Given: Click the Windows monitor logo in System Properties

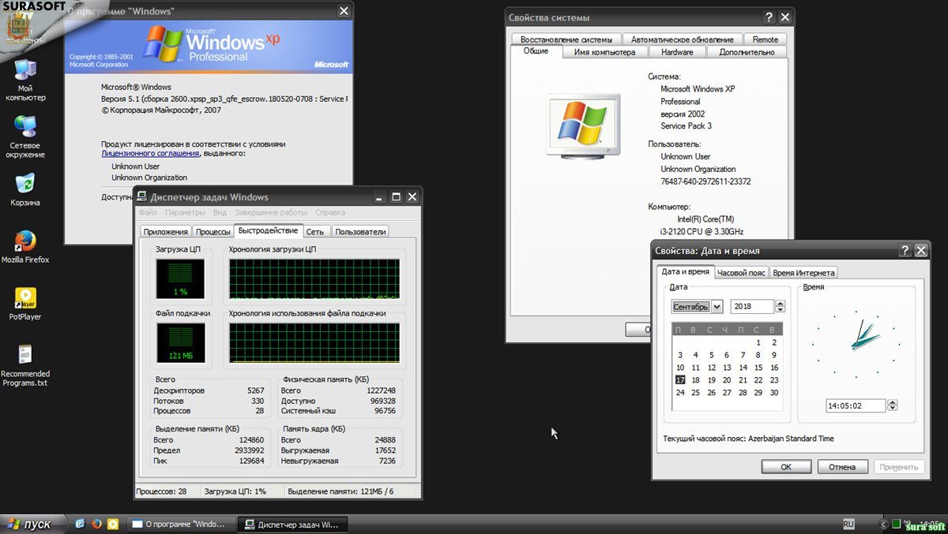Looking at the screenshot, I should (582, 125).
